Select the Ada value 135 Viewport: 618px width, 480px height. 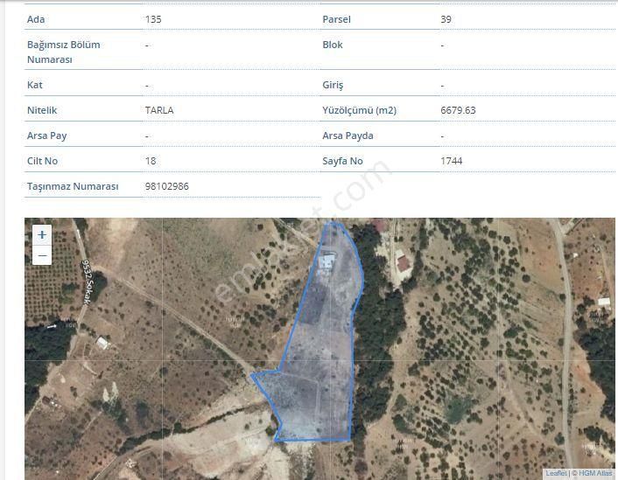point(153,19)
